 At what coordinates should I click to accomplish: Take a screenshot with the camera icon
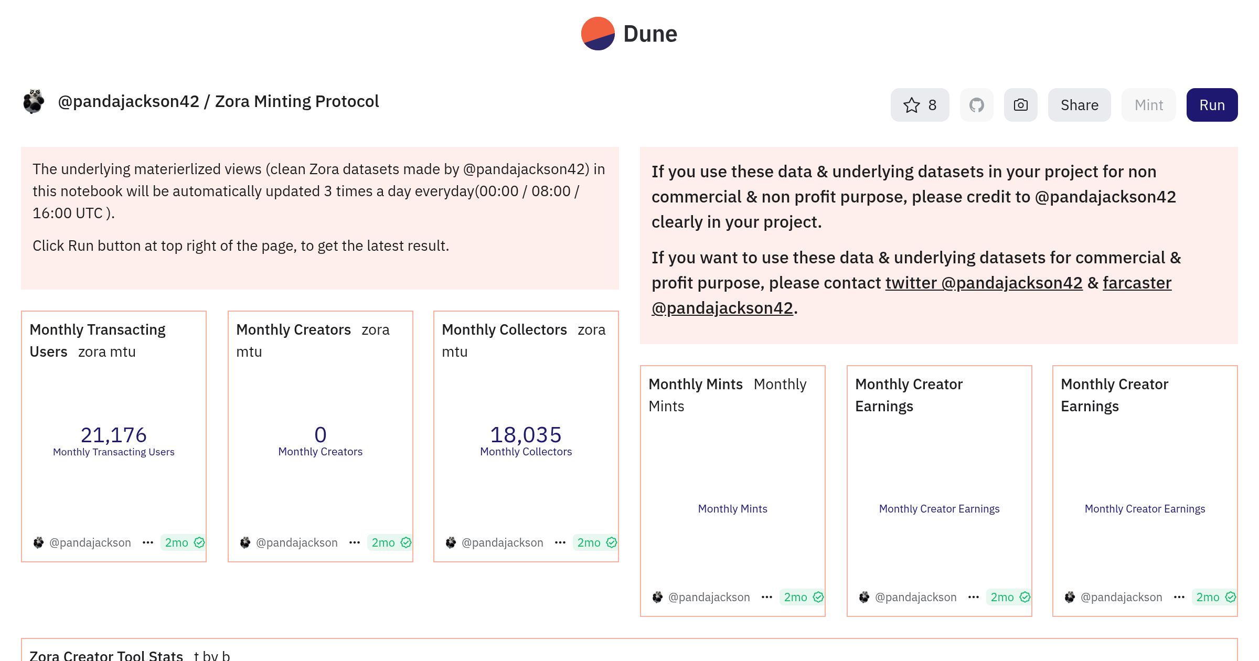click(x=1020, y=105)
